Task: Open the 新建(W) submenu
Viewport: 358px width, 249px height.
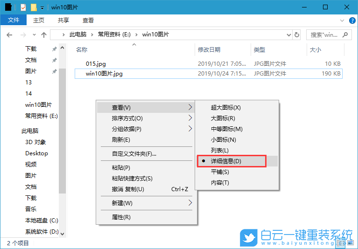Action: point(146,203)
